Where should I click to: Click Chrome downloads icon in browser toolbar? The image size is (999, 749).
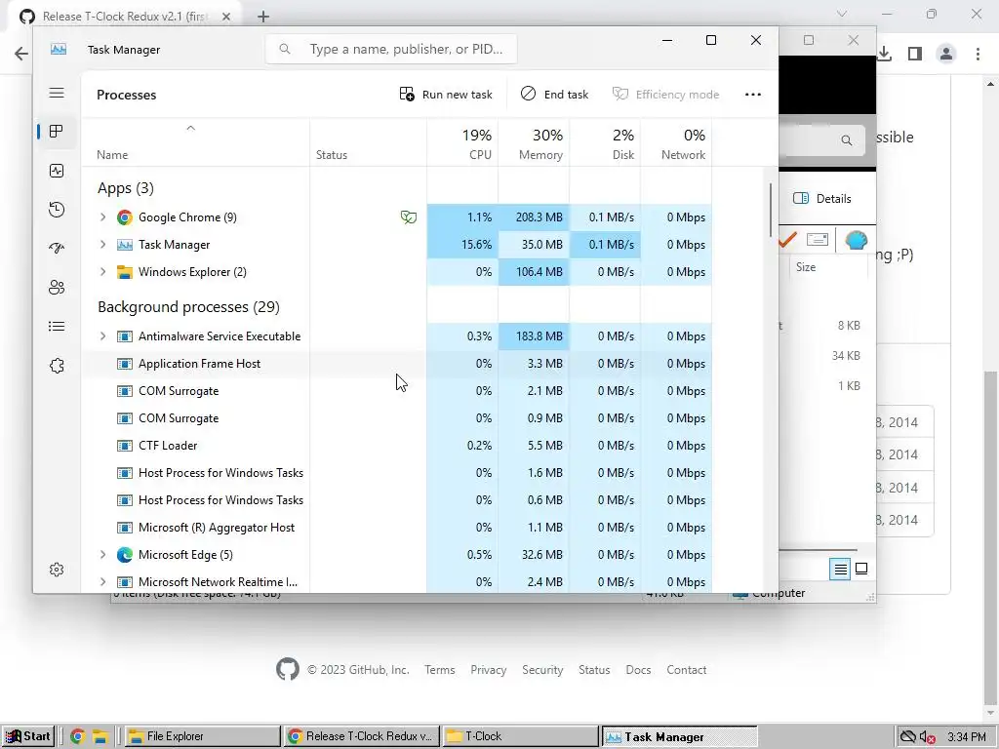point(884,54)
